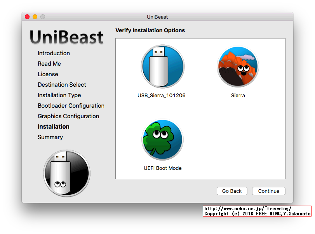Open the Read Me section
The height and width of the screenshot is (234, 315).
tap(49, 63)
